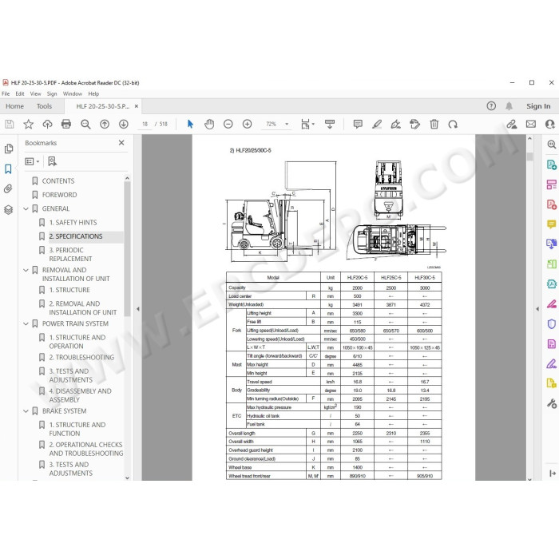The width and height of the screenshot is (559, 559).
Task: Open the FOREWORD bookmark
Action: (60, 195)
